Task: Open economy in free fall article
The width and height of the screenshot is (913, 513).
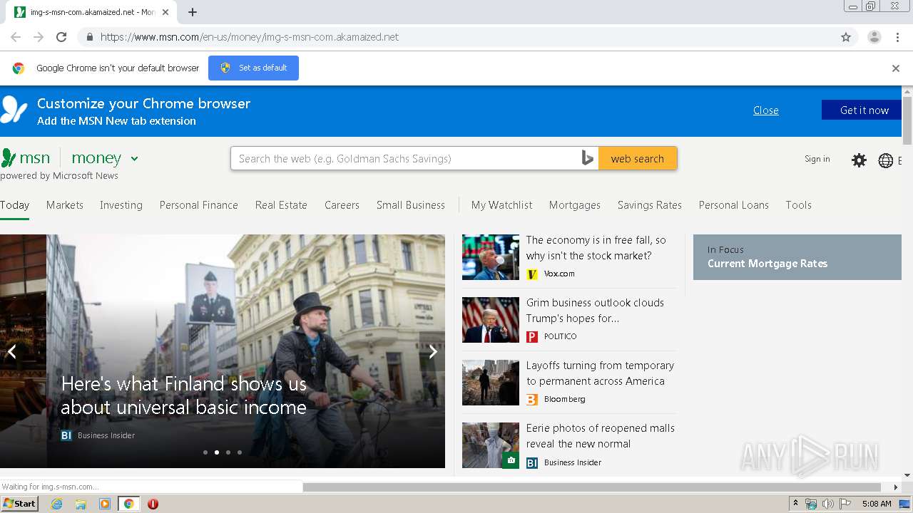Action: coord(596,248)
